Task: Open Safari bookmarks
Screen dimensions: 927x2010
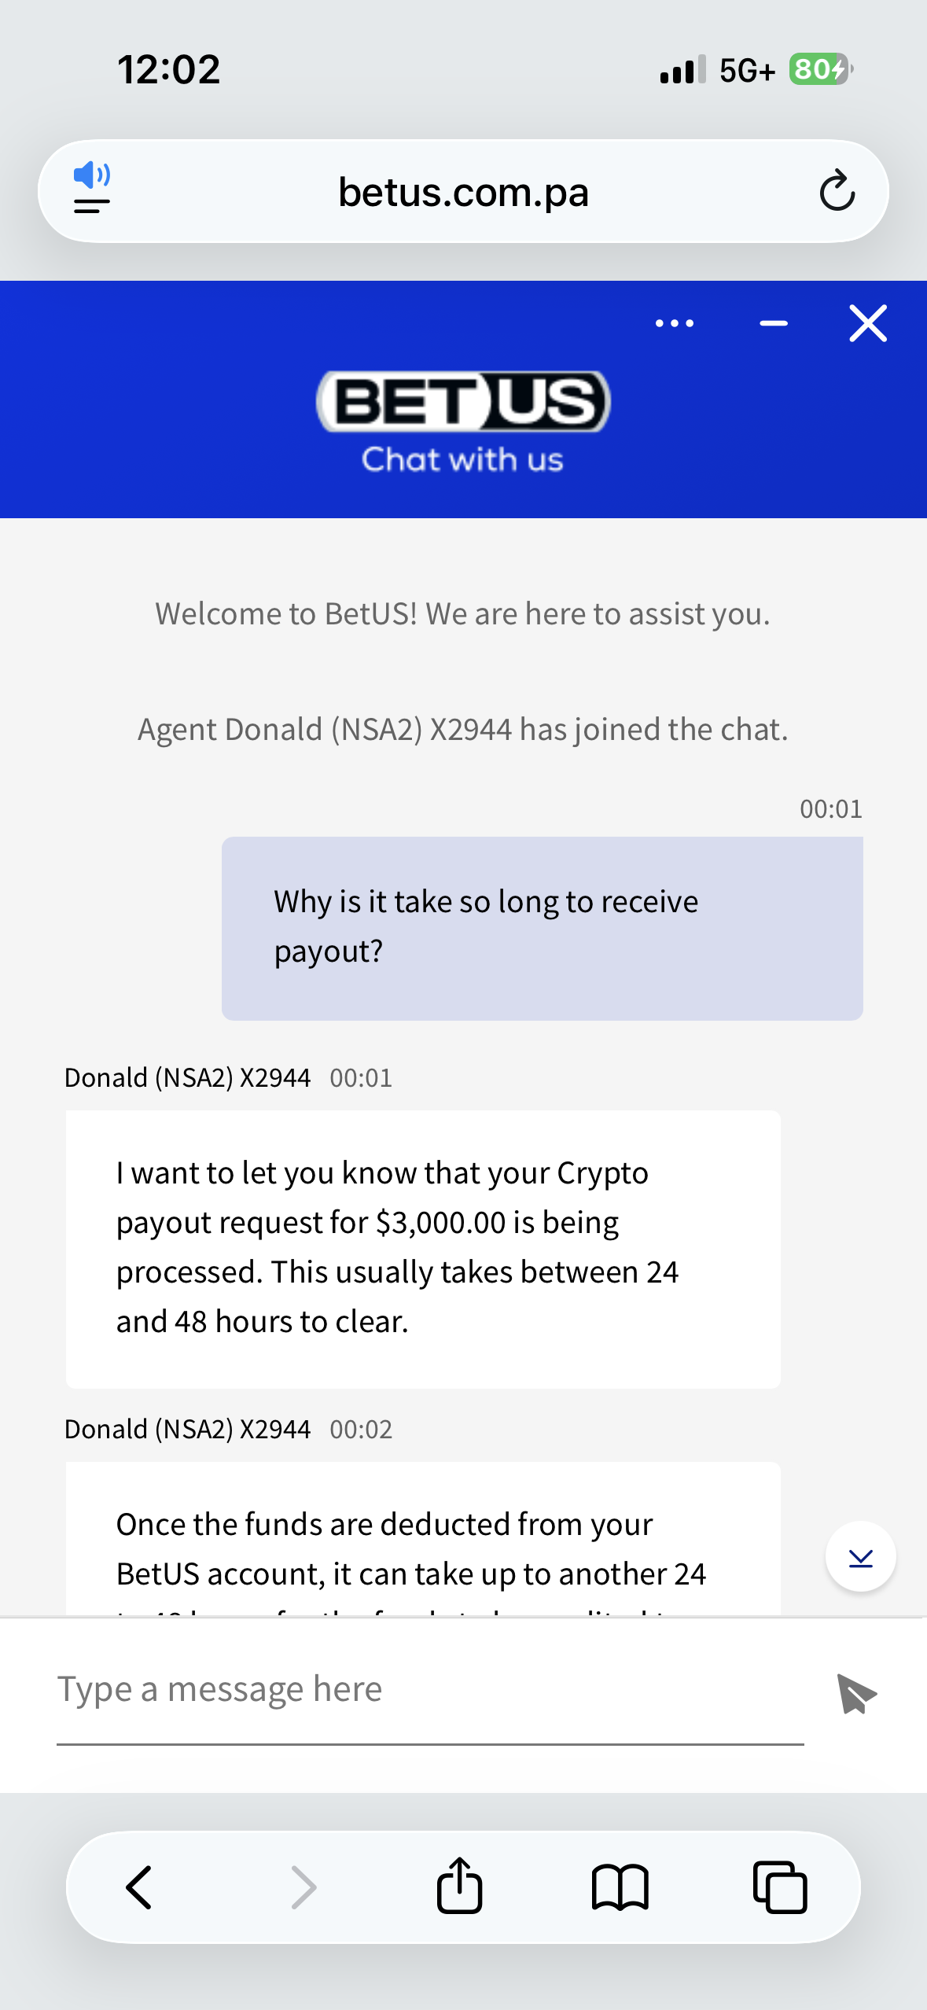Action: click(x=620, y=1887)
